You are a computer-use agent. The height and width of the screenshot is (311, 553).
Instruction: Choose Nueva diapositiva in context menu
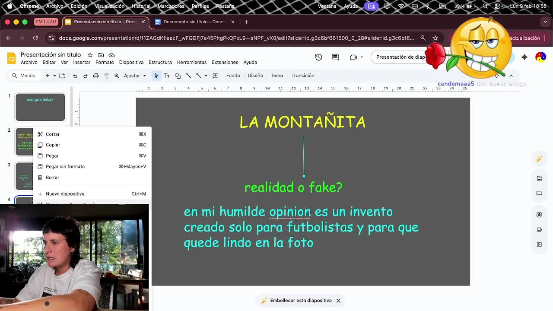[92, 194]
